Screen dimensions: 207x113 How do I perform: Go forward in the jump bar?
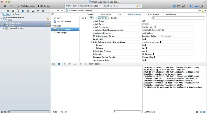(62, 11)
